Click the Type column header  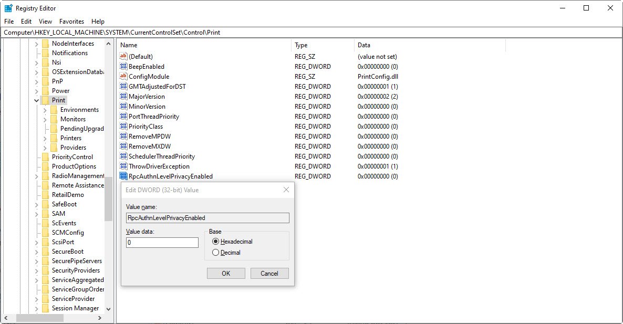point(323,45)
